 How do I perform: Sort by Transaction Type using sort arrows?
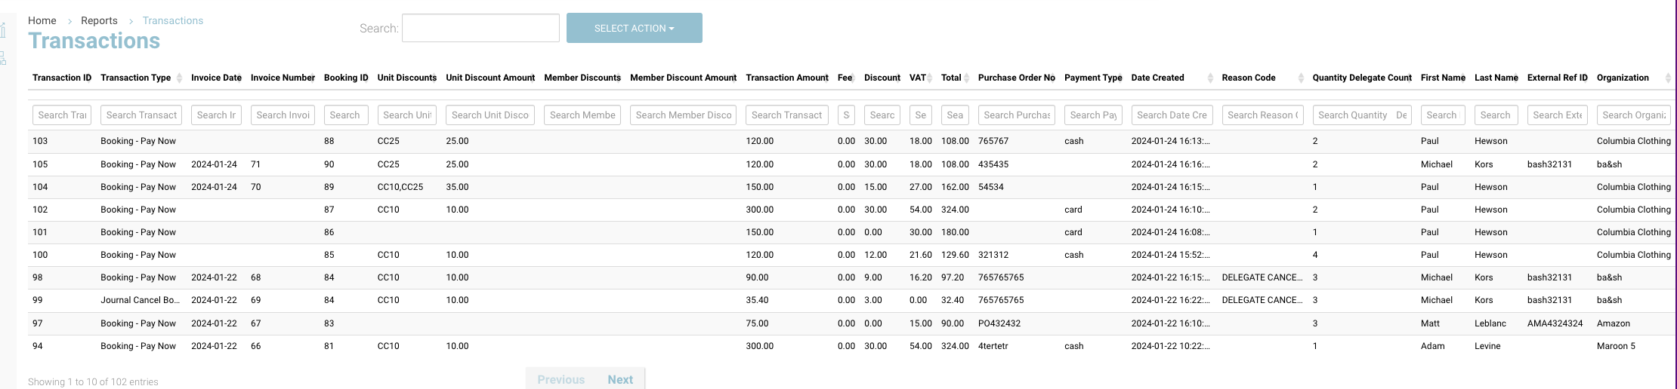point(179,78)
